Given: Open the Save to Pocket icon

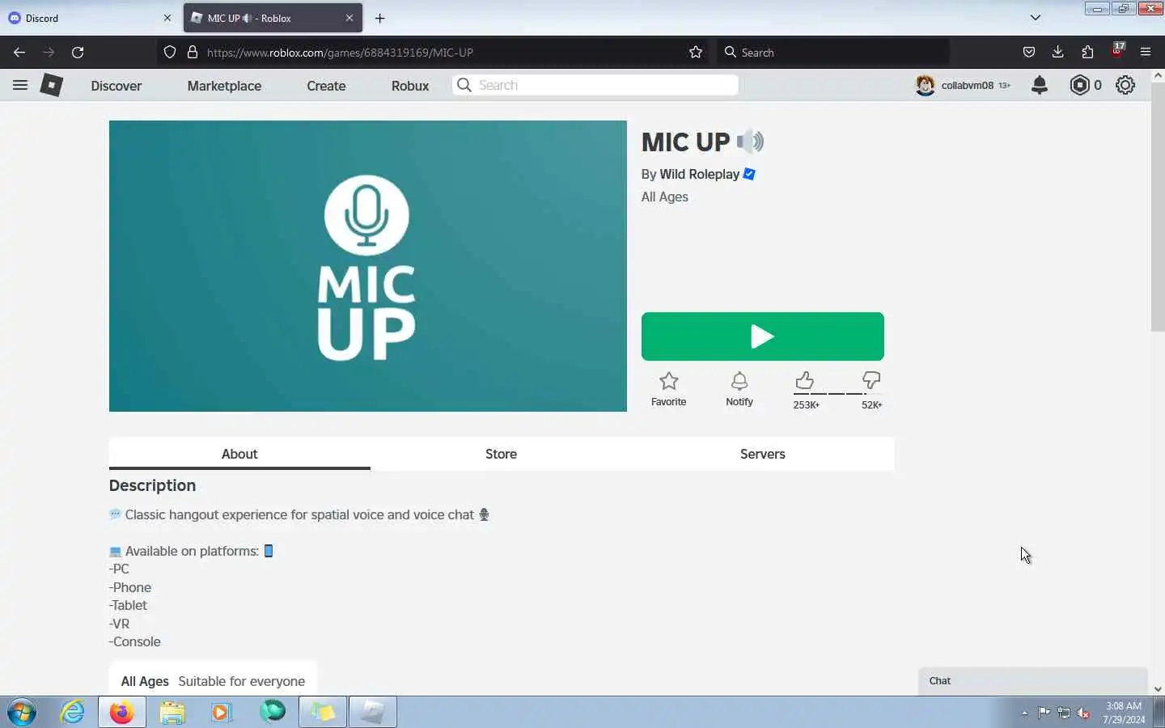Looking at the screenshot, I should tap(1028, 52).
